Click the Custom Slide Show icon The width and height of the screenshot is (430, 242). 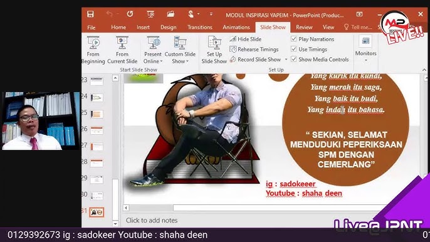(x=180, y=43)
